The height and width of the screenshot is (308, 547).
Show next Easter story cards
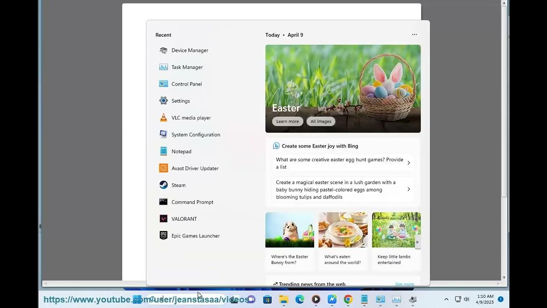click(x=418, y=243)
